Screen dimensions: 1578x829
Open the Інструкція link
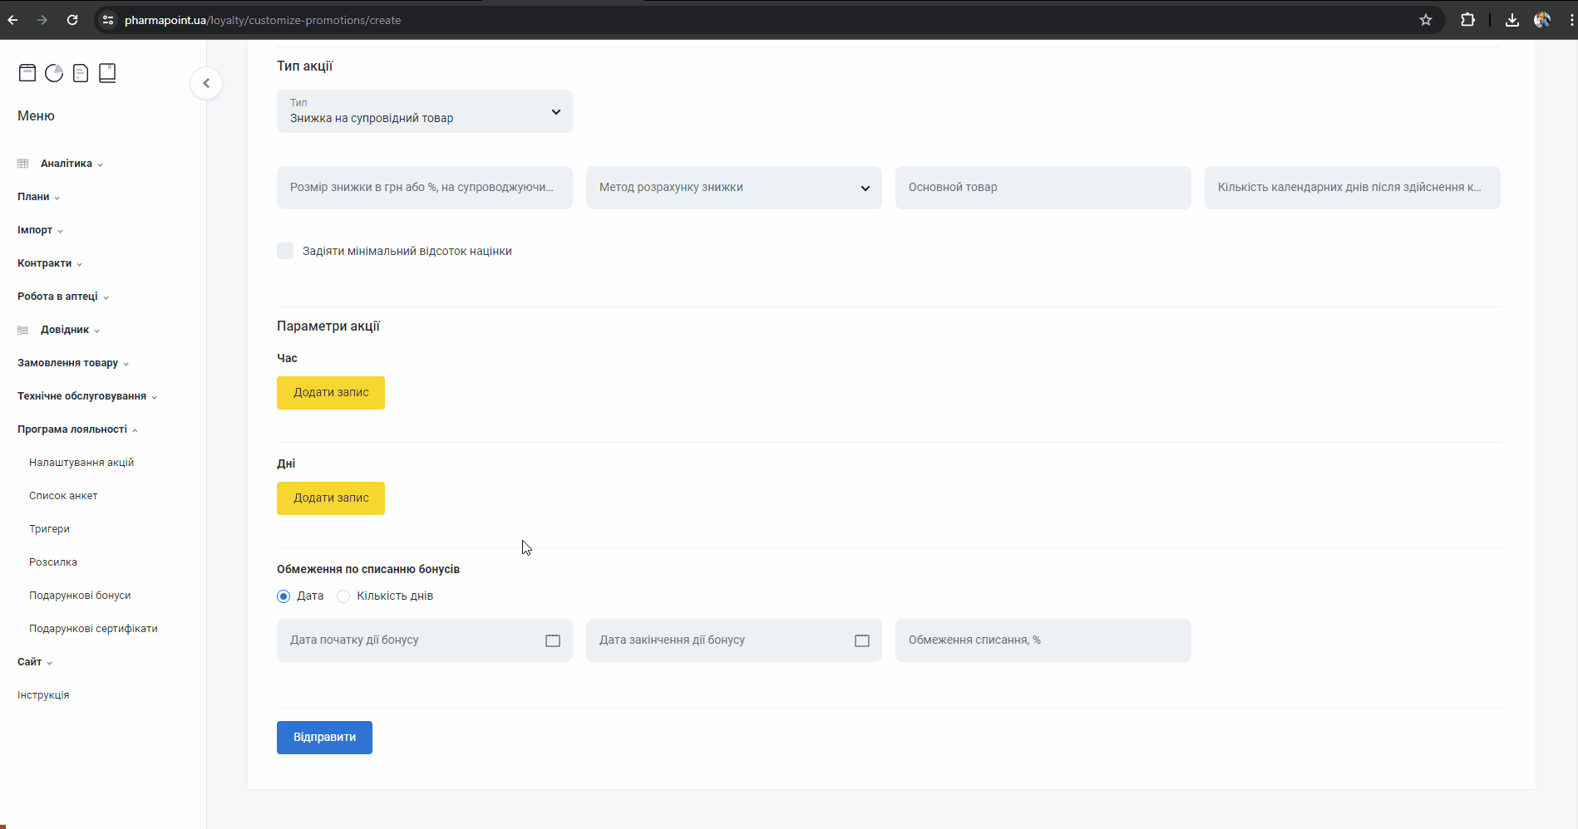[43, 695]
